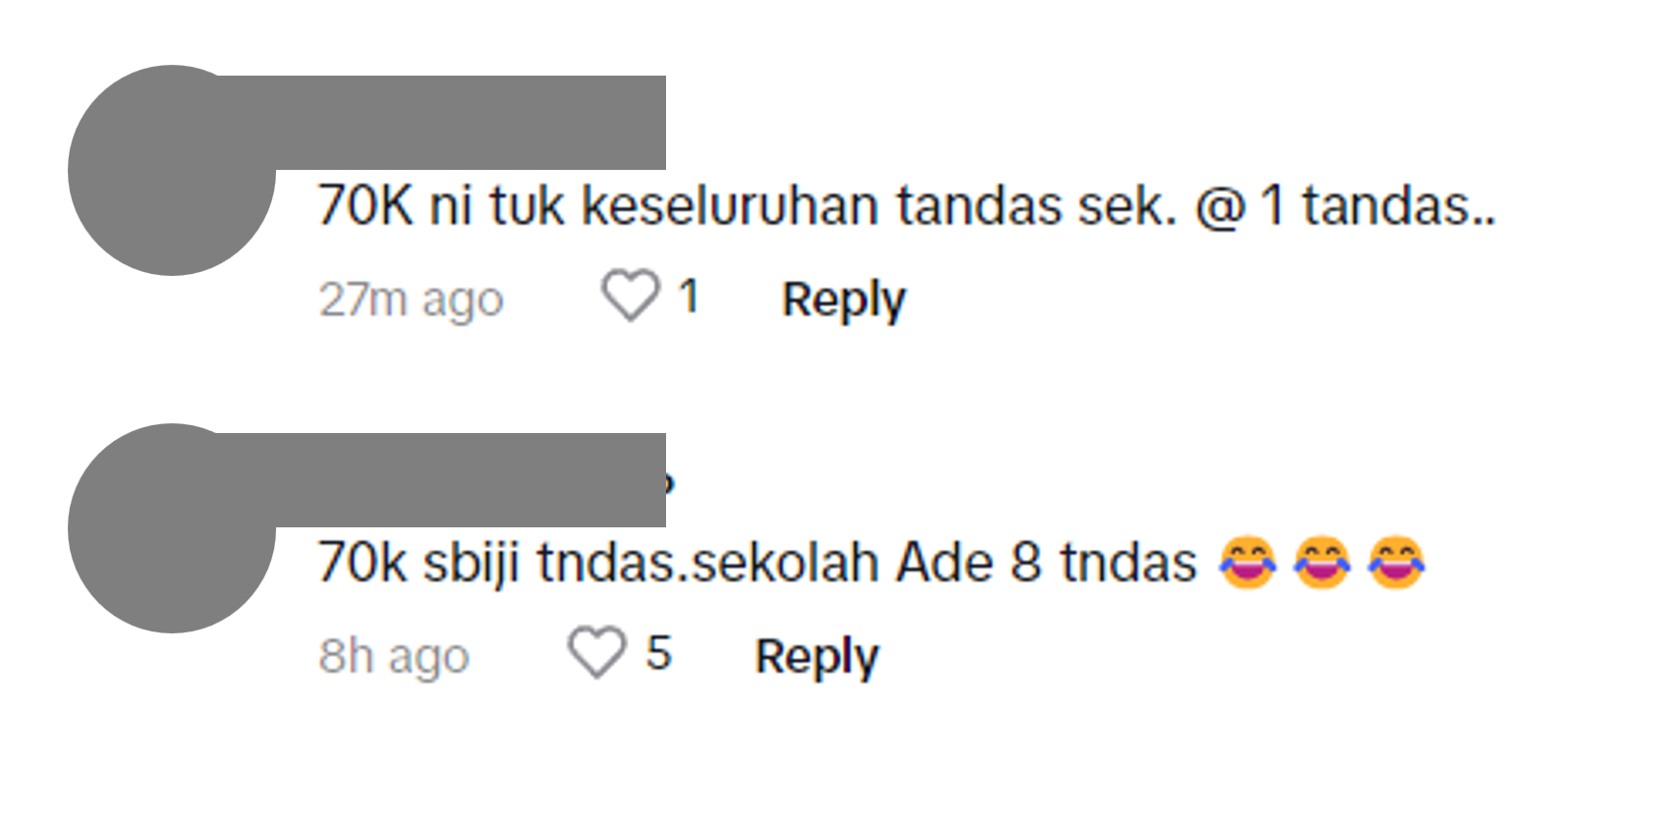This screenshot has height=819, width=1673.
Task: Select the comment text "70K ni tuk keseluruhan tandas sek."
Action: (x=748, y=207)
